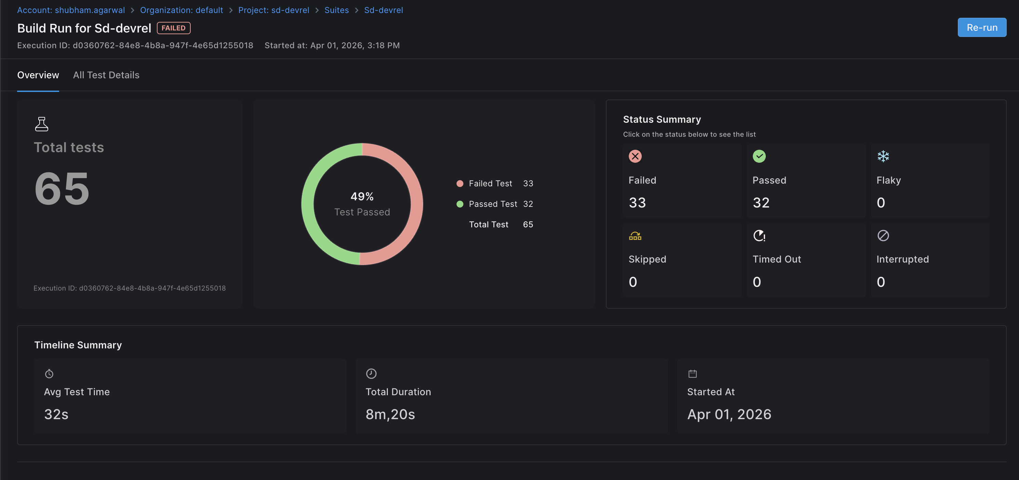This screenshot has height=480, width=1019.
Task: Open the Timed Out 0 status card
Action: coord(806,260)
